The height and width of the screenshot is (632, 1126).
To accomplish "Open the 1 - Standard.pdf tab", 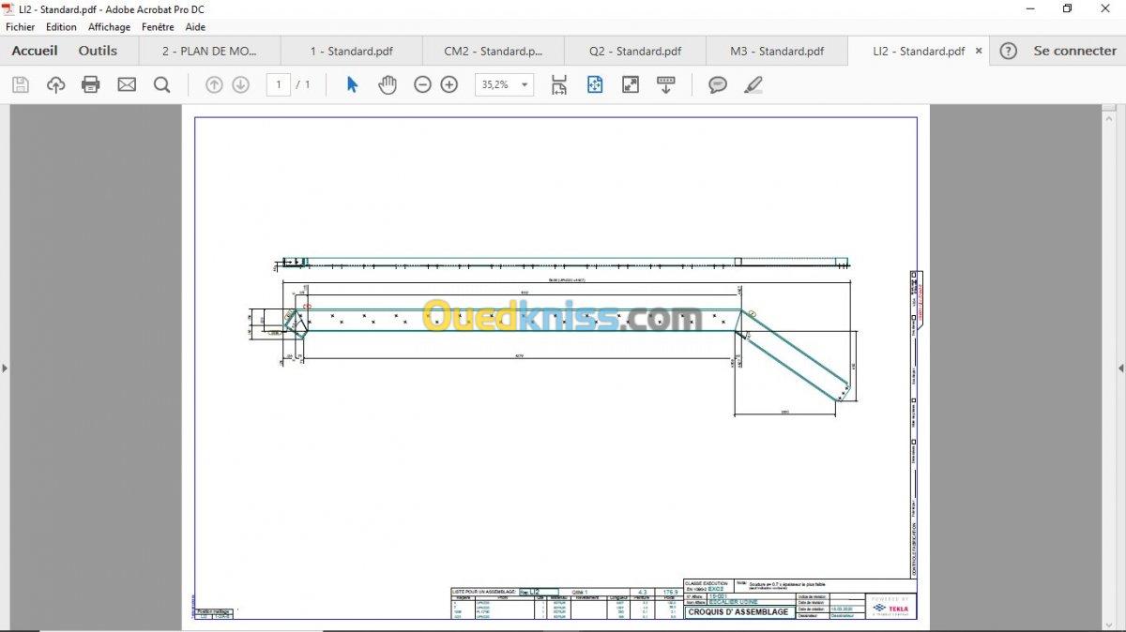I will 351,52.
